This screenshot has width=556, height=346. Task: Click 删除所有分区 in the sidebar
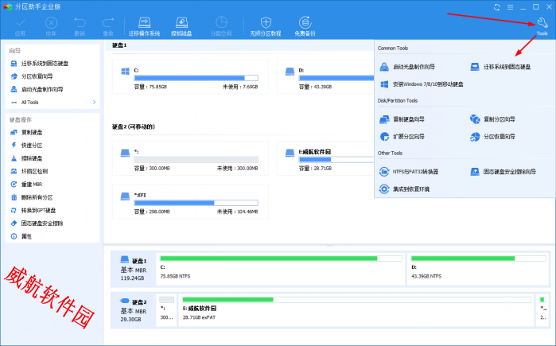pyautogui.click(x=37, y=197)
